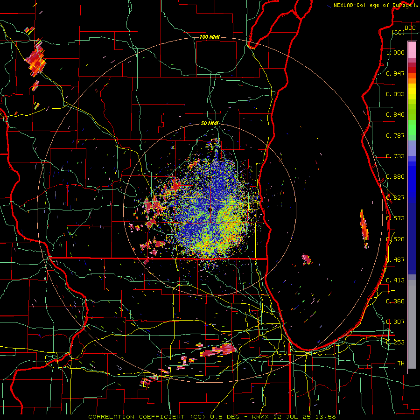Screen dimensions: 420x420
Task: Pick the yellow color bar segment
Action: [x=412, y=91]
